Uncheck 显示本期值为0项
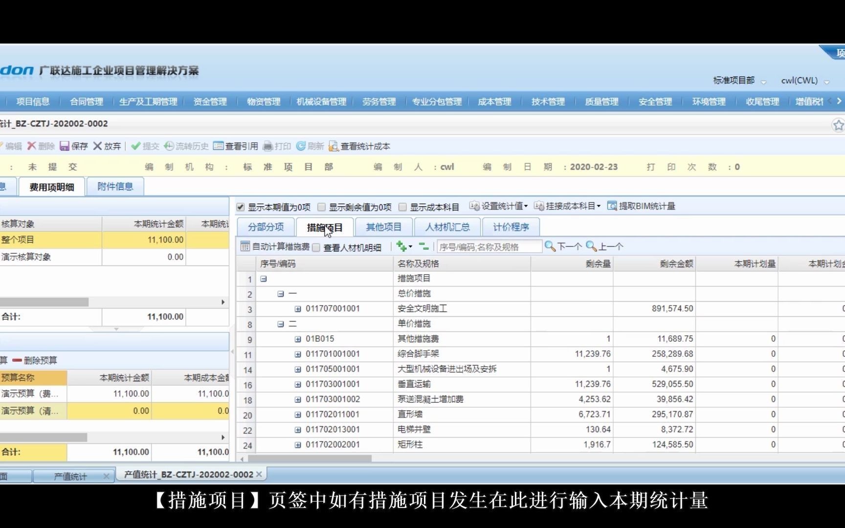845x528 pixels. 240,206
